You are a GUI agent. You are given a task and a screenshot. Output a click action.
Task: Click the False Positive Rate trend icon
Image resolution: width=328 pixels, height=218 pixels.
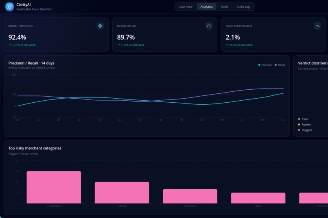317,26
